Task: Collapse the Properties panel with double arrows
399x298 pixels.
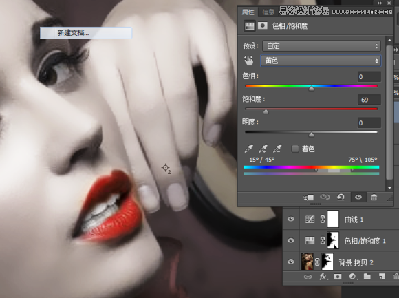Action: click(x=380, y=3)
